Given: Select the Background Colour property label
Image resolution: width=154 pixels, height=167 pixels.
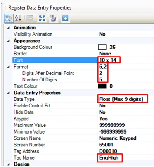Looking at the screenshot, I should point(33,47).
